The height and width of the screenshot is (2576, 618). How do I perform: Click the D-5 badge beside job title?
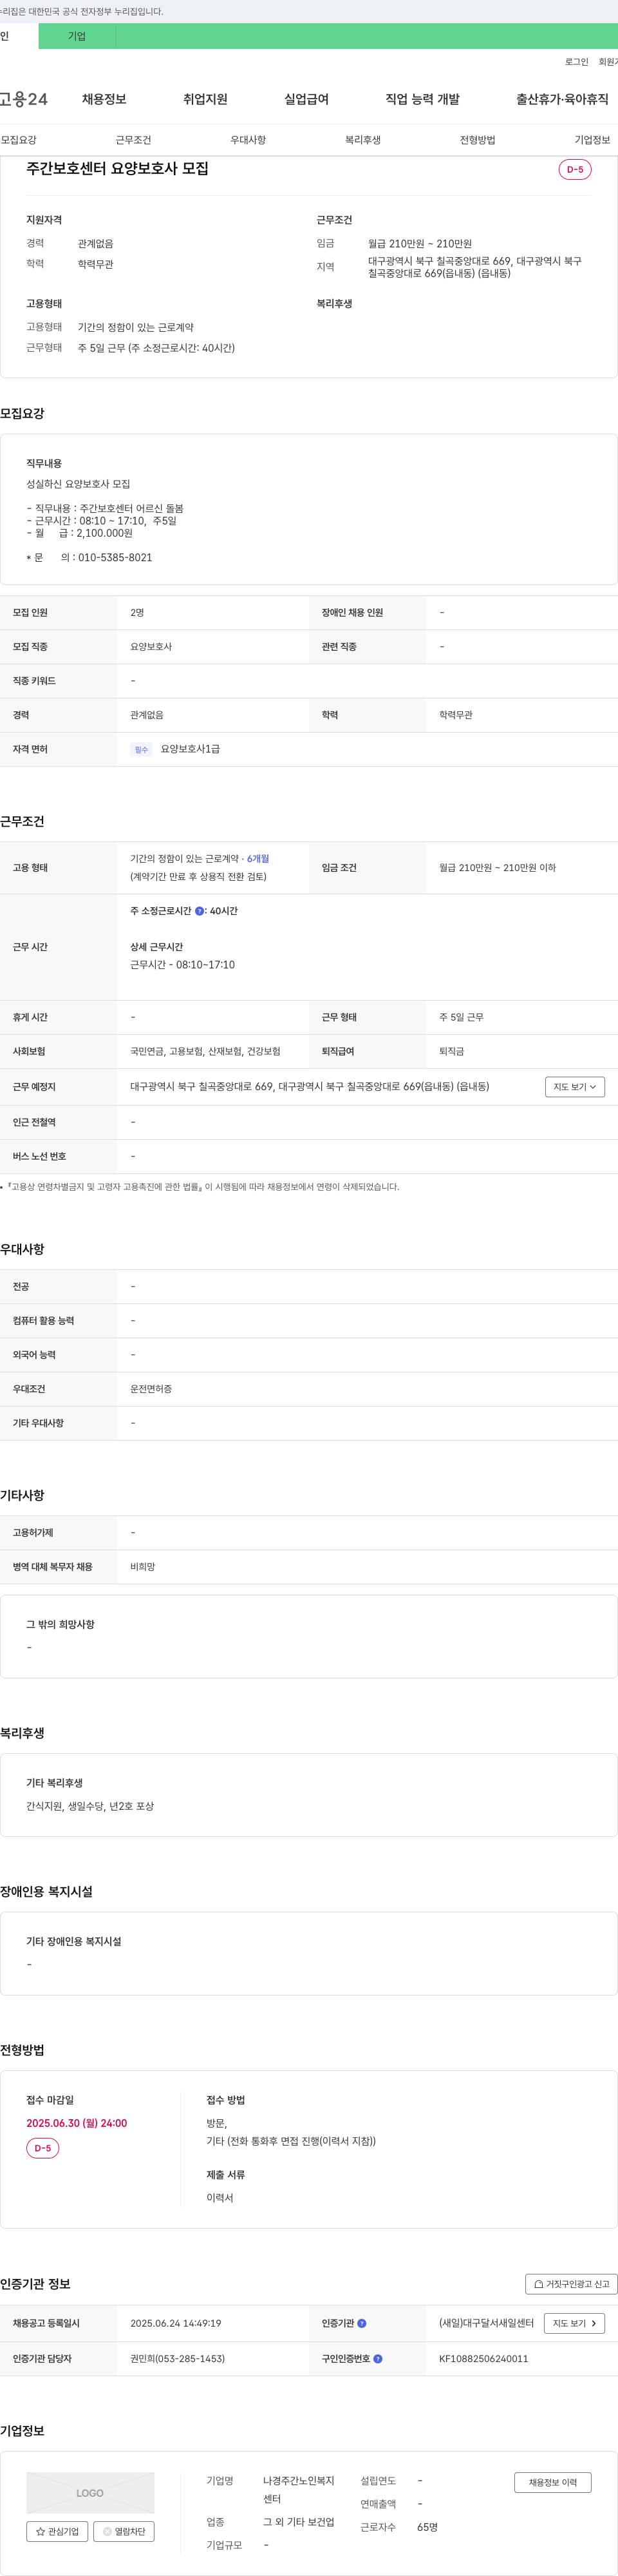pyautogui.click(x=575, y=169)
